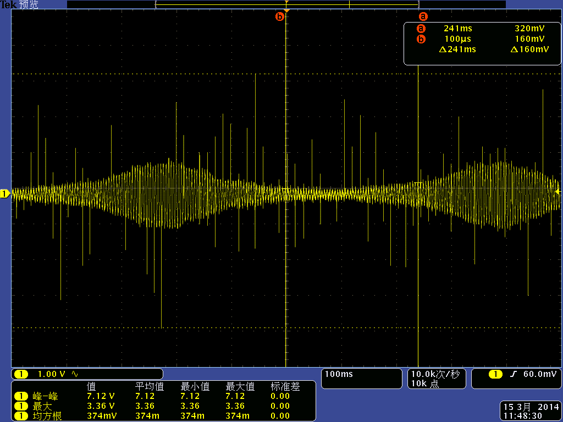This screenshot has width=563, height=422.
Task: Click the 60.0mV trigger level readout
Action: tap(540, 374)
